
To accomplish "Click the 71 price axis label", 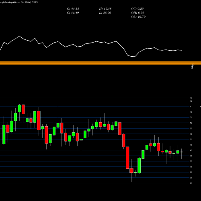I will [x=191, y=123].
